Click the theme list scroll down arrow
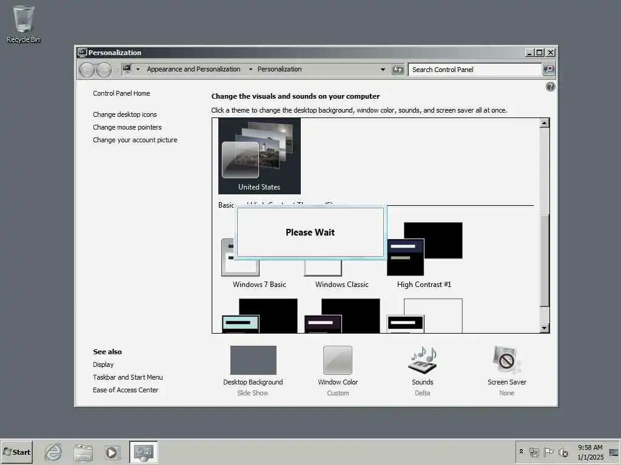Screen dimensions: 621x465 point(545,328)
